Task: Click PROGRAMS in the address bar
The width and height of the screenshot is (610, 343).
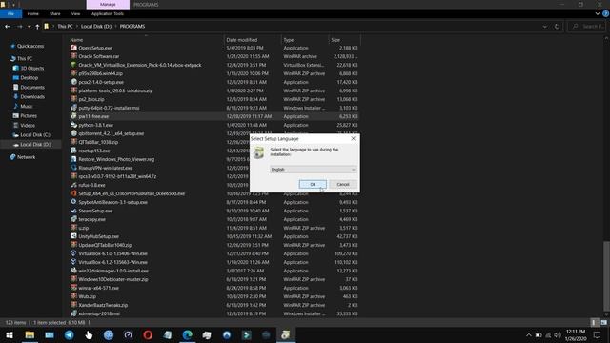Action: pyautogui.click(x=132, y=26)
